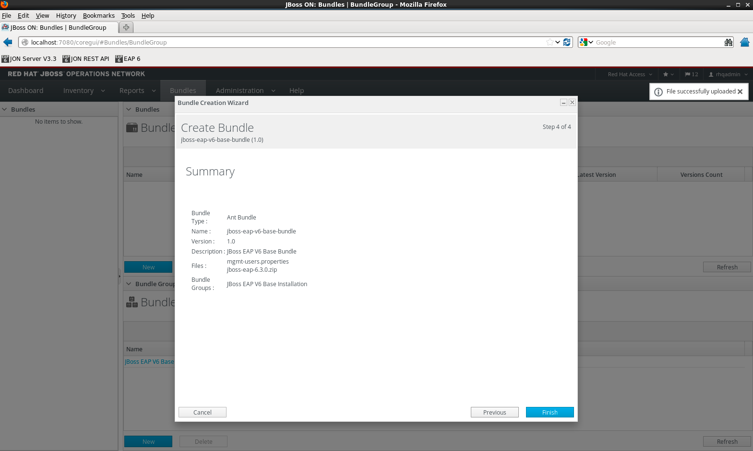Bookmark page with the star icon
753x451 pixels.
(550, 42)
